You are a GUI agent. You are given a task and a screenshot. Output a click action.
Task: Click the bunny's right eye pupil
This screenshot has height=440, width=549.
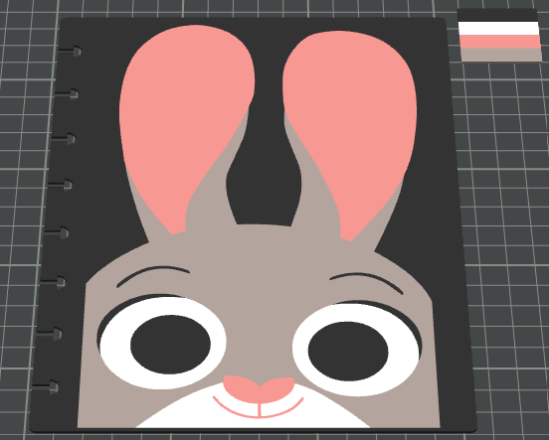point(348,352)
